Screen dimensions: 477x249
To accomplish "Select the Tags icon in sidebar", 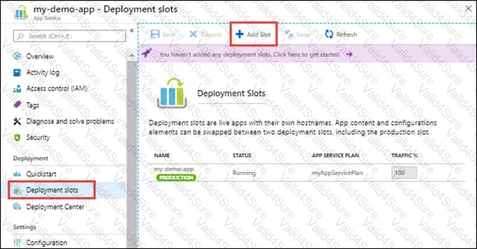I will pyautogui.click(x=17, y=105).
